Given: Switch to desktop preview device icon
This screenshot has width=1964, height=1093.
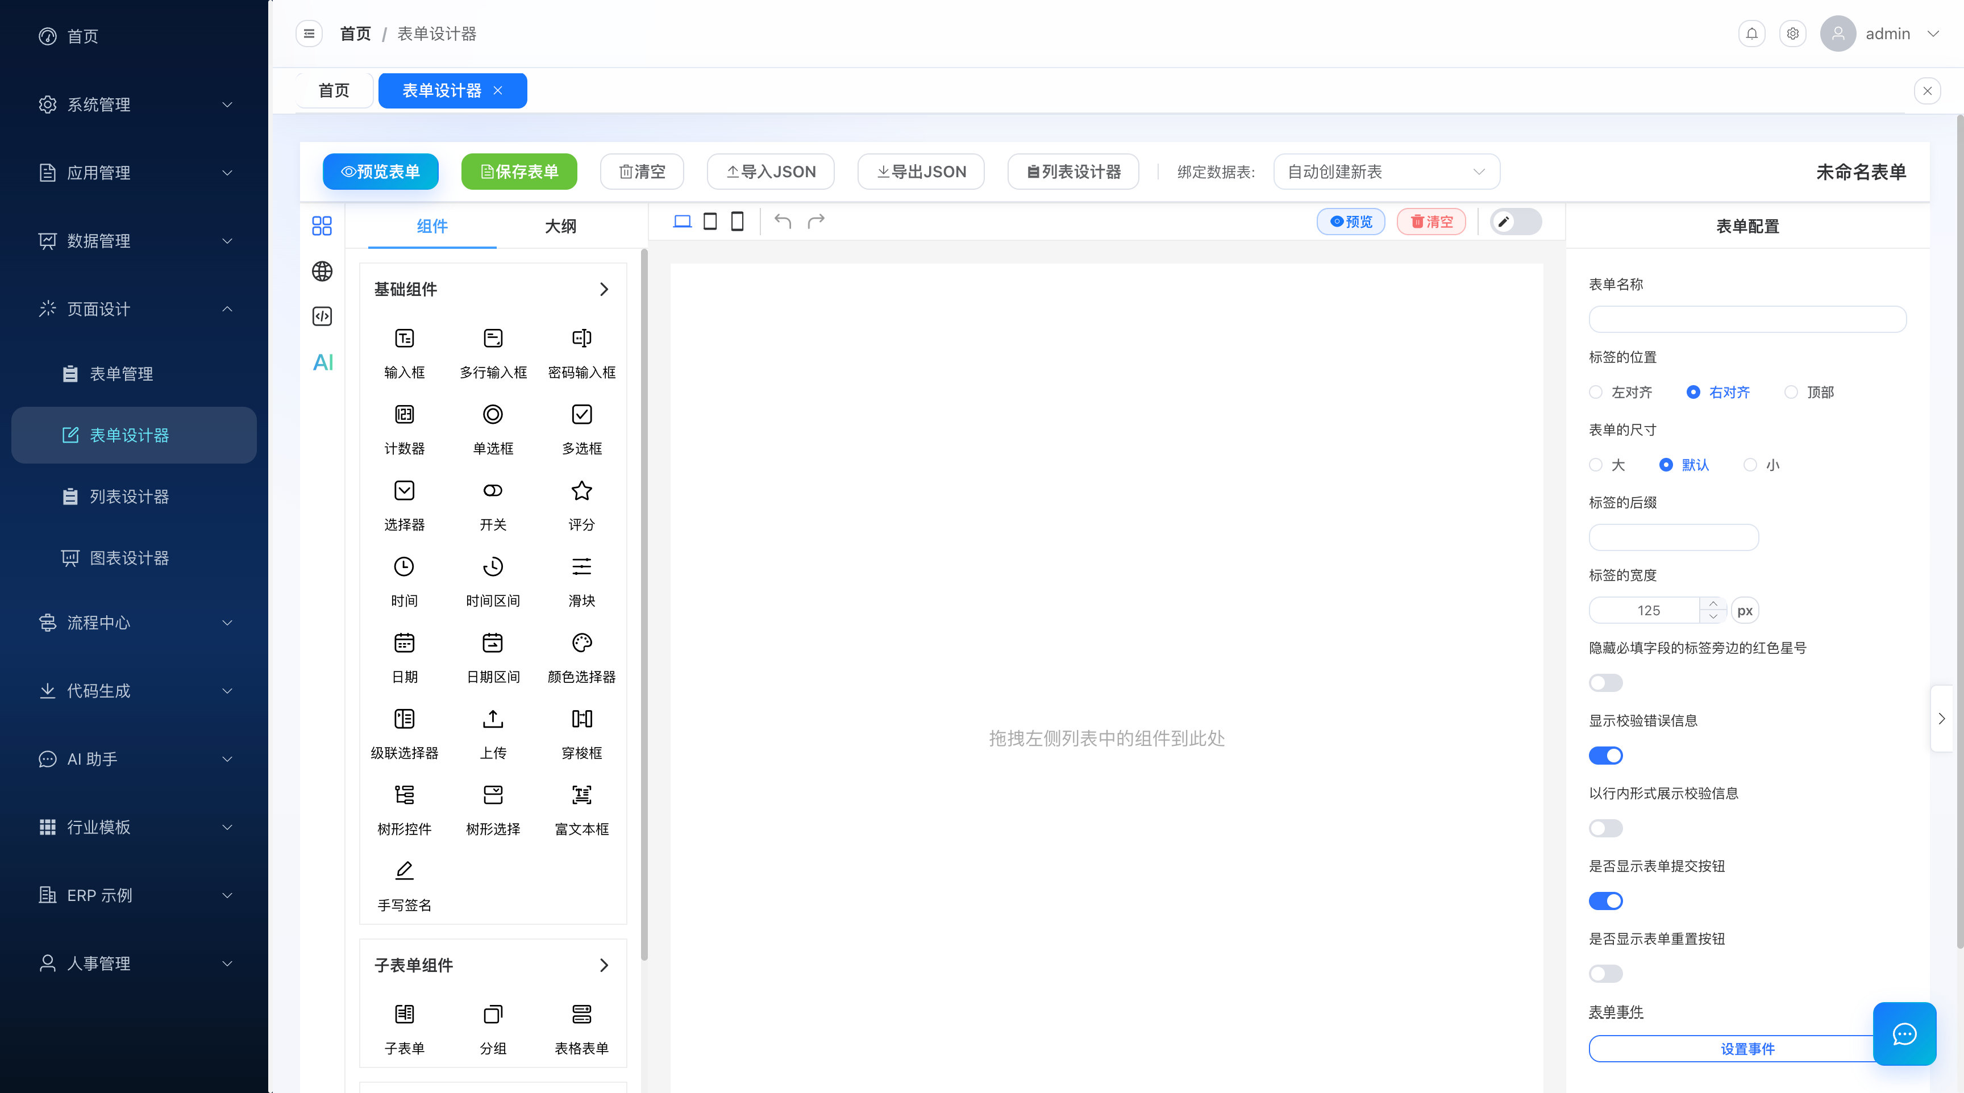Looking at the screenshot, I should tap(683, 221).
